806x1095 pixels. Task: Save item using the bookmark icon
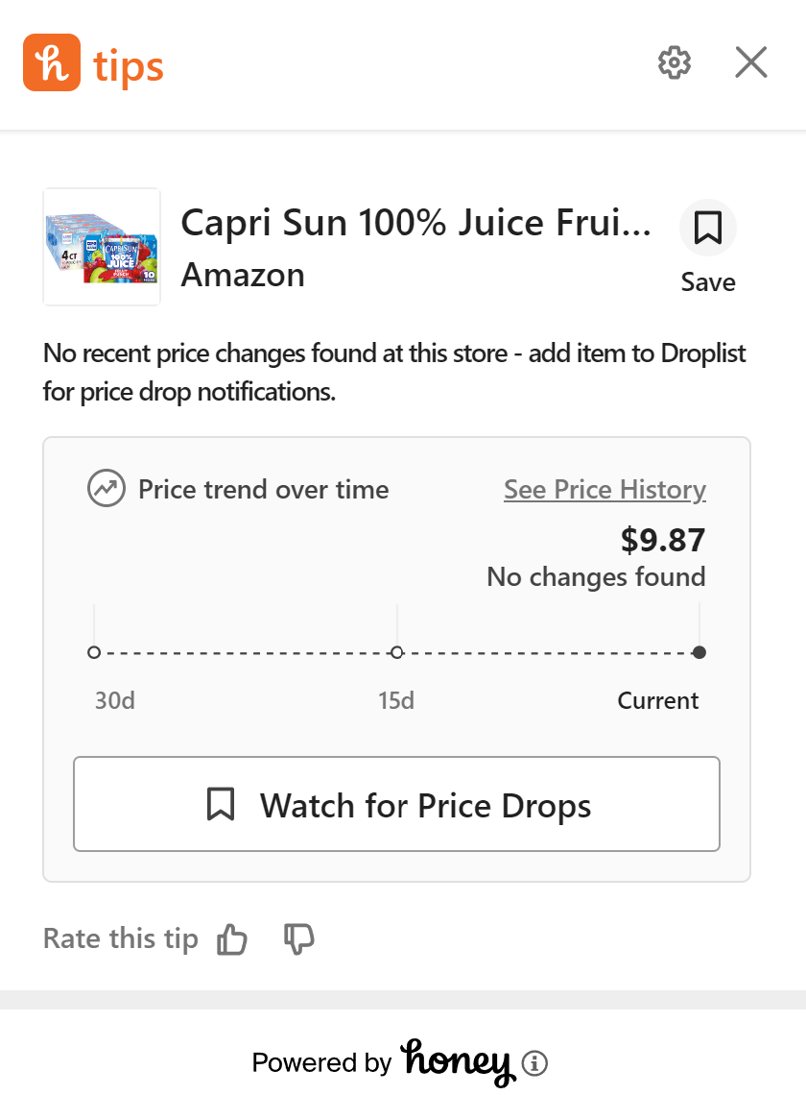[x=708, y=229]
